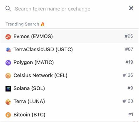Click the Celsius Network orange icon
This screenshot has width=139, height=122.
(x=8, y=76)
